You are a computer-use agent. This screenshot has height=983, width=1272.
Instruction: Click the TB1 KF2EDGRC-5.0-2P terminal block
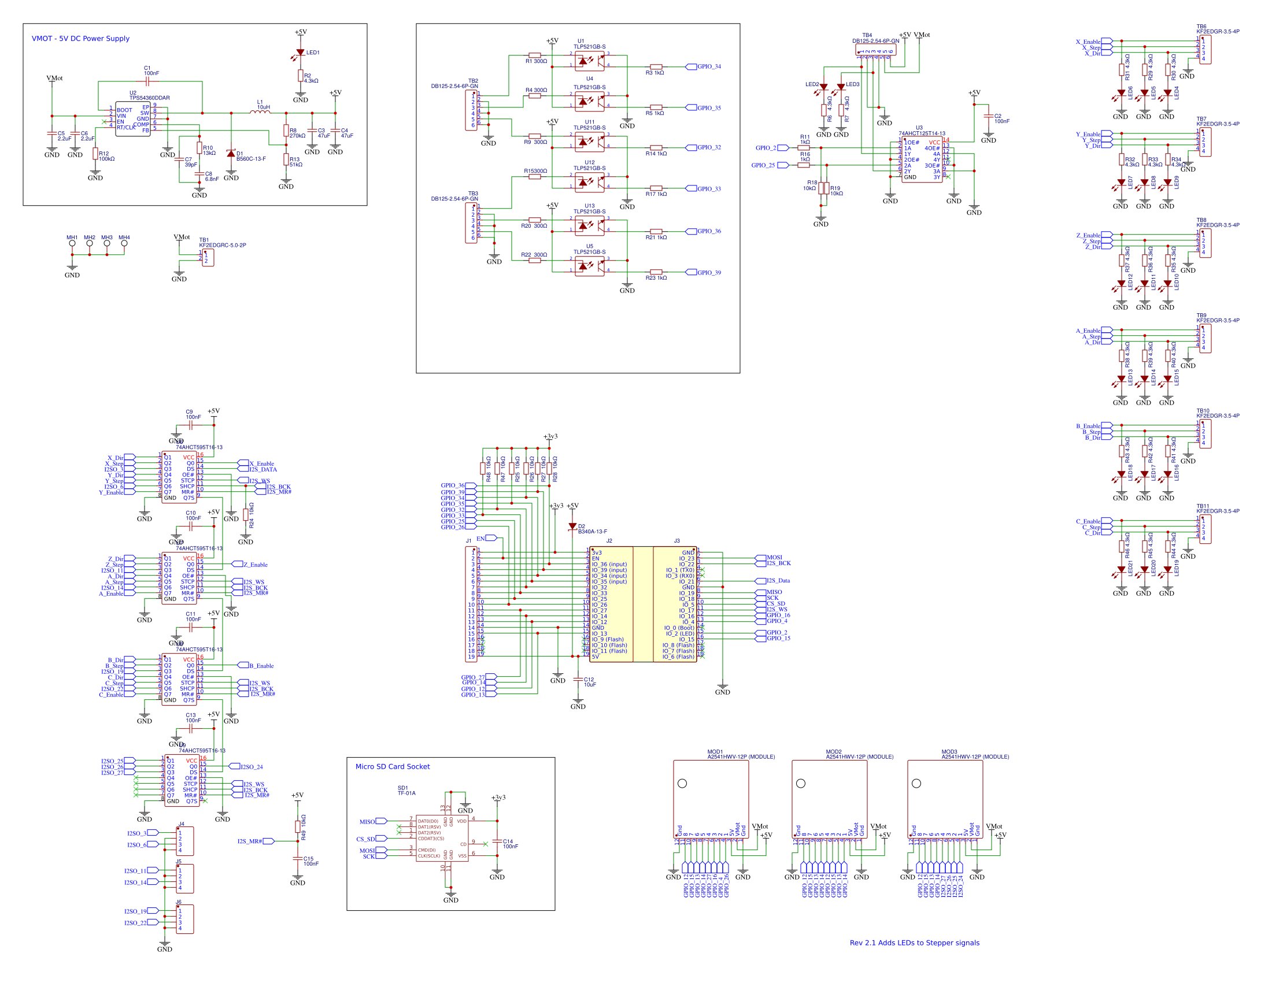208,258
